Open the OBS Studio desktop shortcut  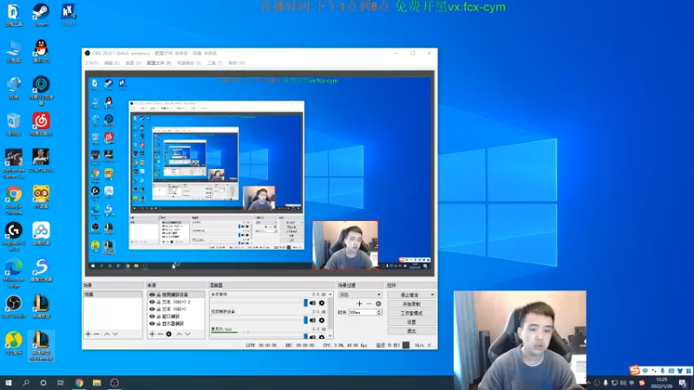click(14, 307)
